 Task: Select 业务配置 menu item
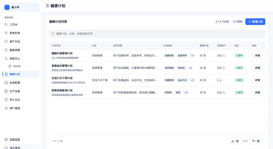(x=21, y=83)
